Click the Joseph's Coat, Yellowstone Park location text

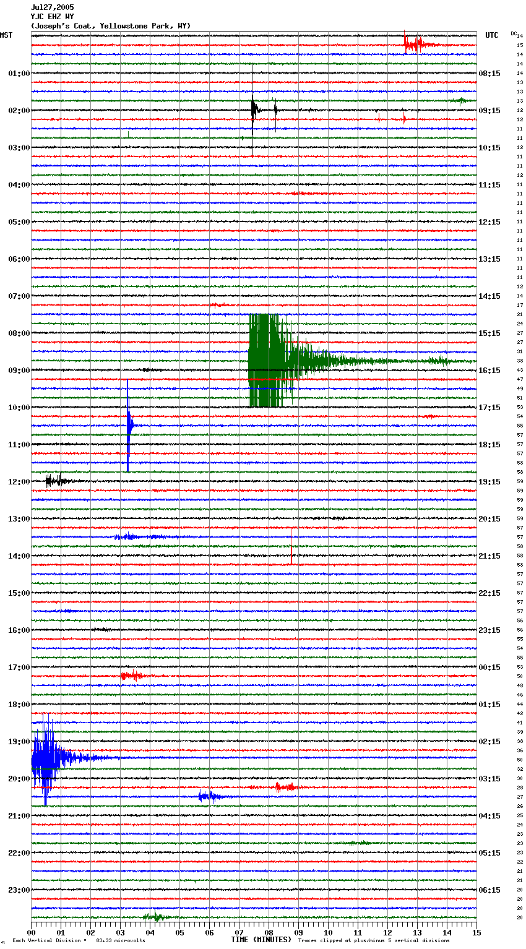pyautogui.click(x=111, y=26)
